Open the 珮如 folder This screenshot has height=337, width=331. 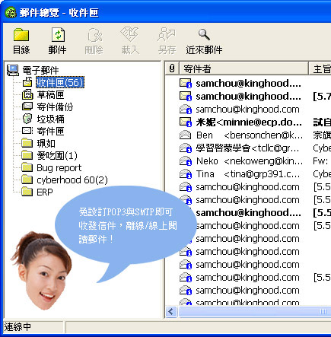tap(46, 144)
